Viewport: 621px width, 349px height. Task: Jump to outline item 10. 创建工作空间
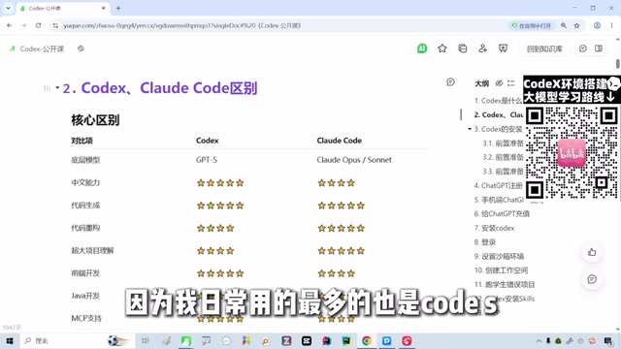501,270
